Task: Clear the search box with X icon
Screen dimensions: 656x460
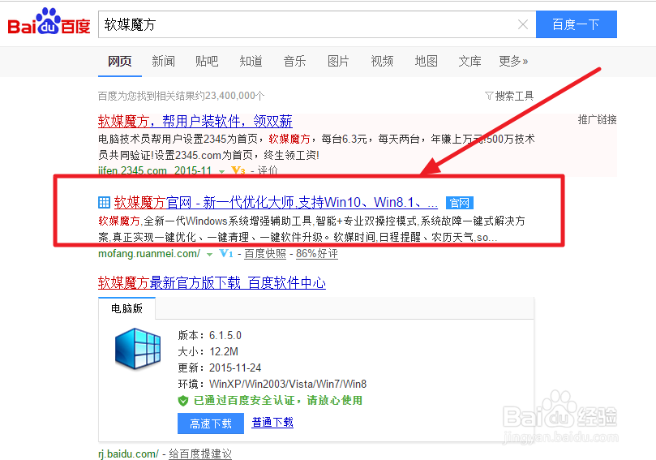Action: tap(523, 24)
